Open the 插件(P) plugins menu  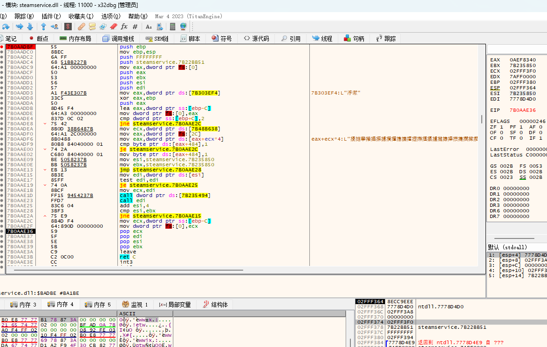51,16
